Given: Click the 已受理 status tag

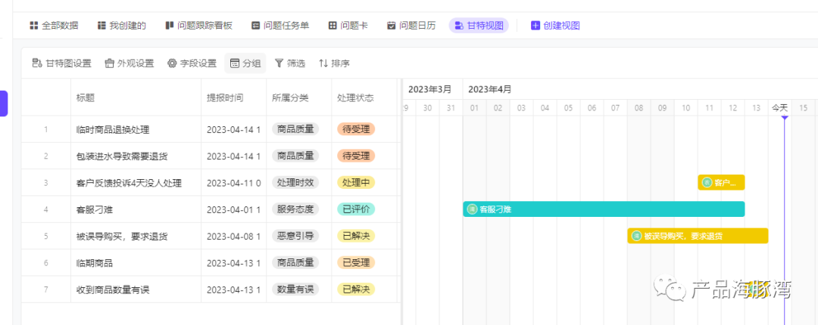Looking at the screenshot, I should tap(356, 262).
